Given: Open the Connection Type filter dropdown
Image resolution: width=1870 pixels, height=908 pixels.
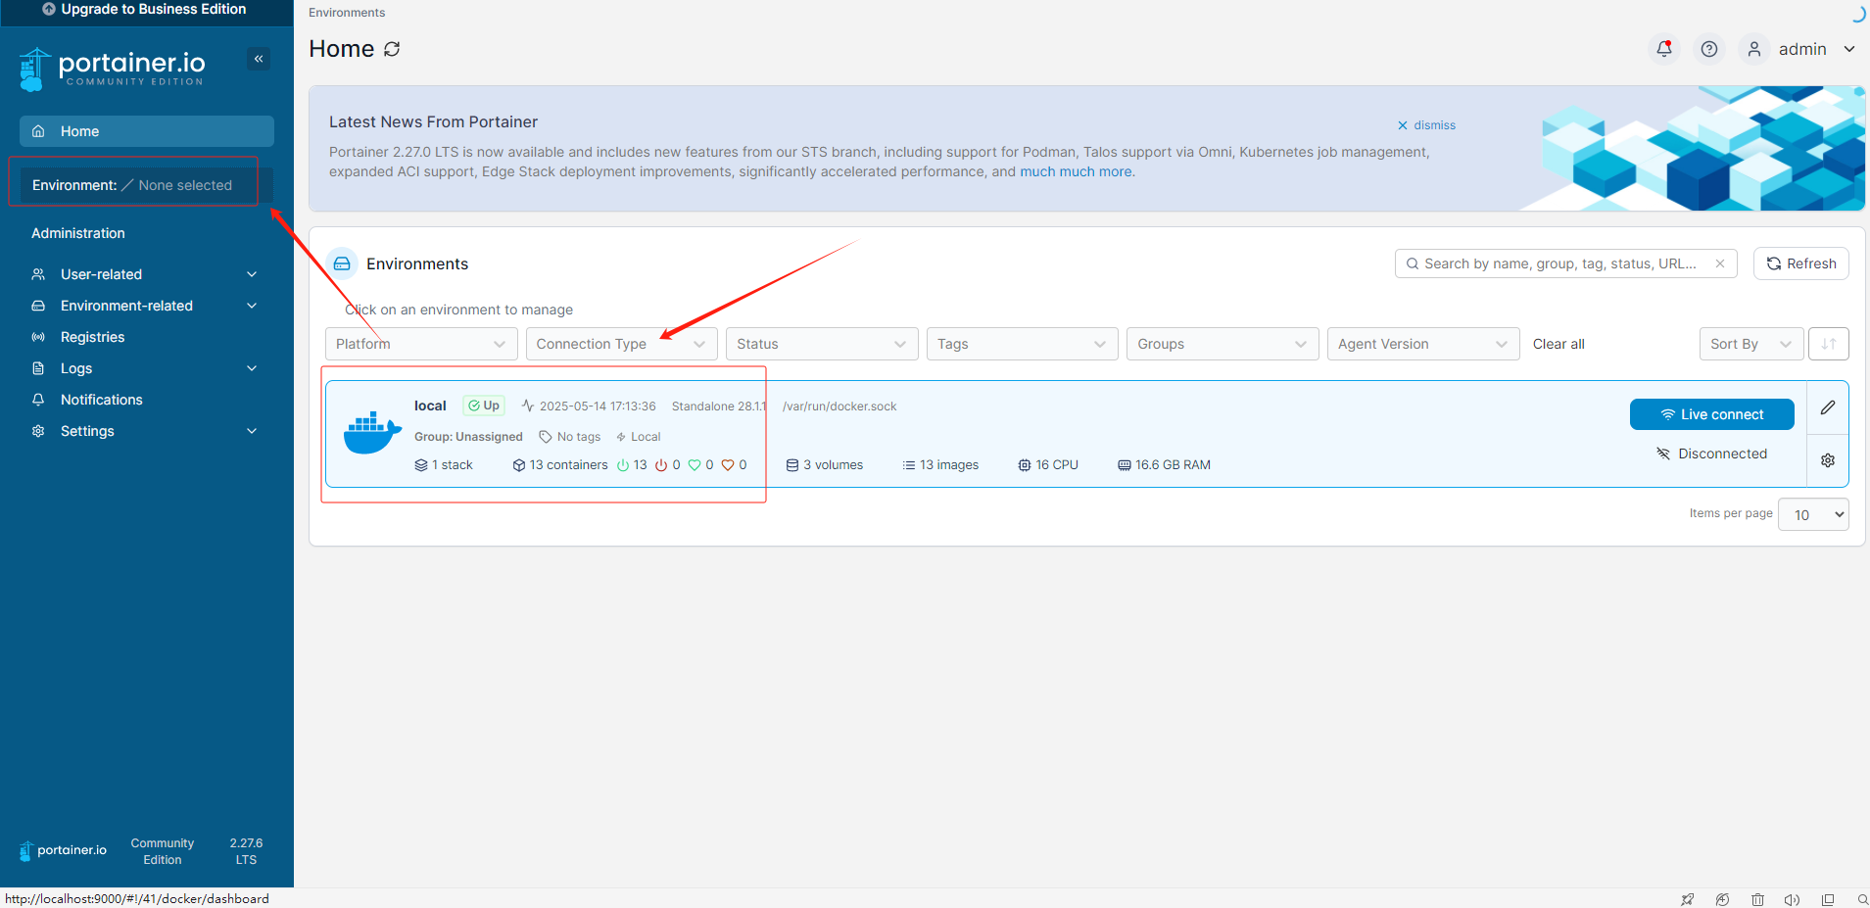Looking at the screenshot, I should click(x=622, y=344).
